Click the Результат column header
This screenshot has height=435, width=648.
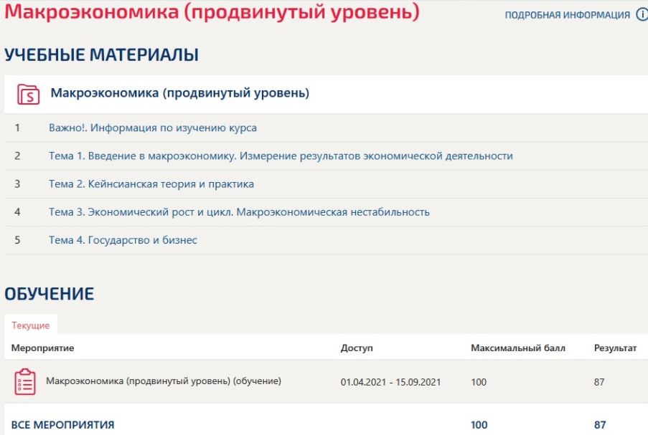point(615,348)
